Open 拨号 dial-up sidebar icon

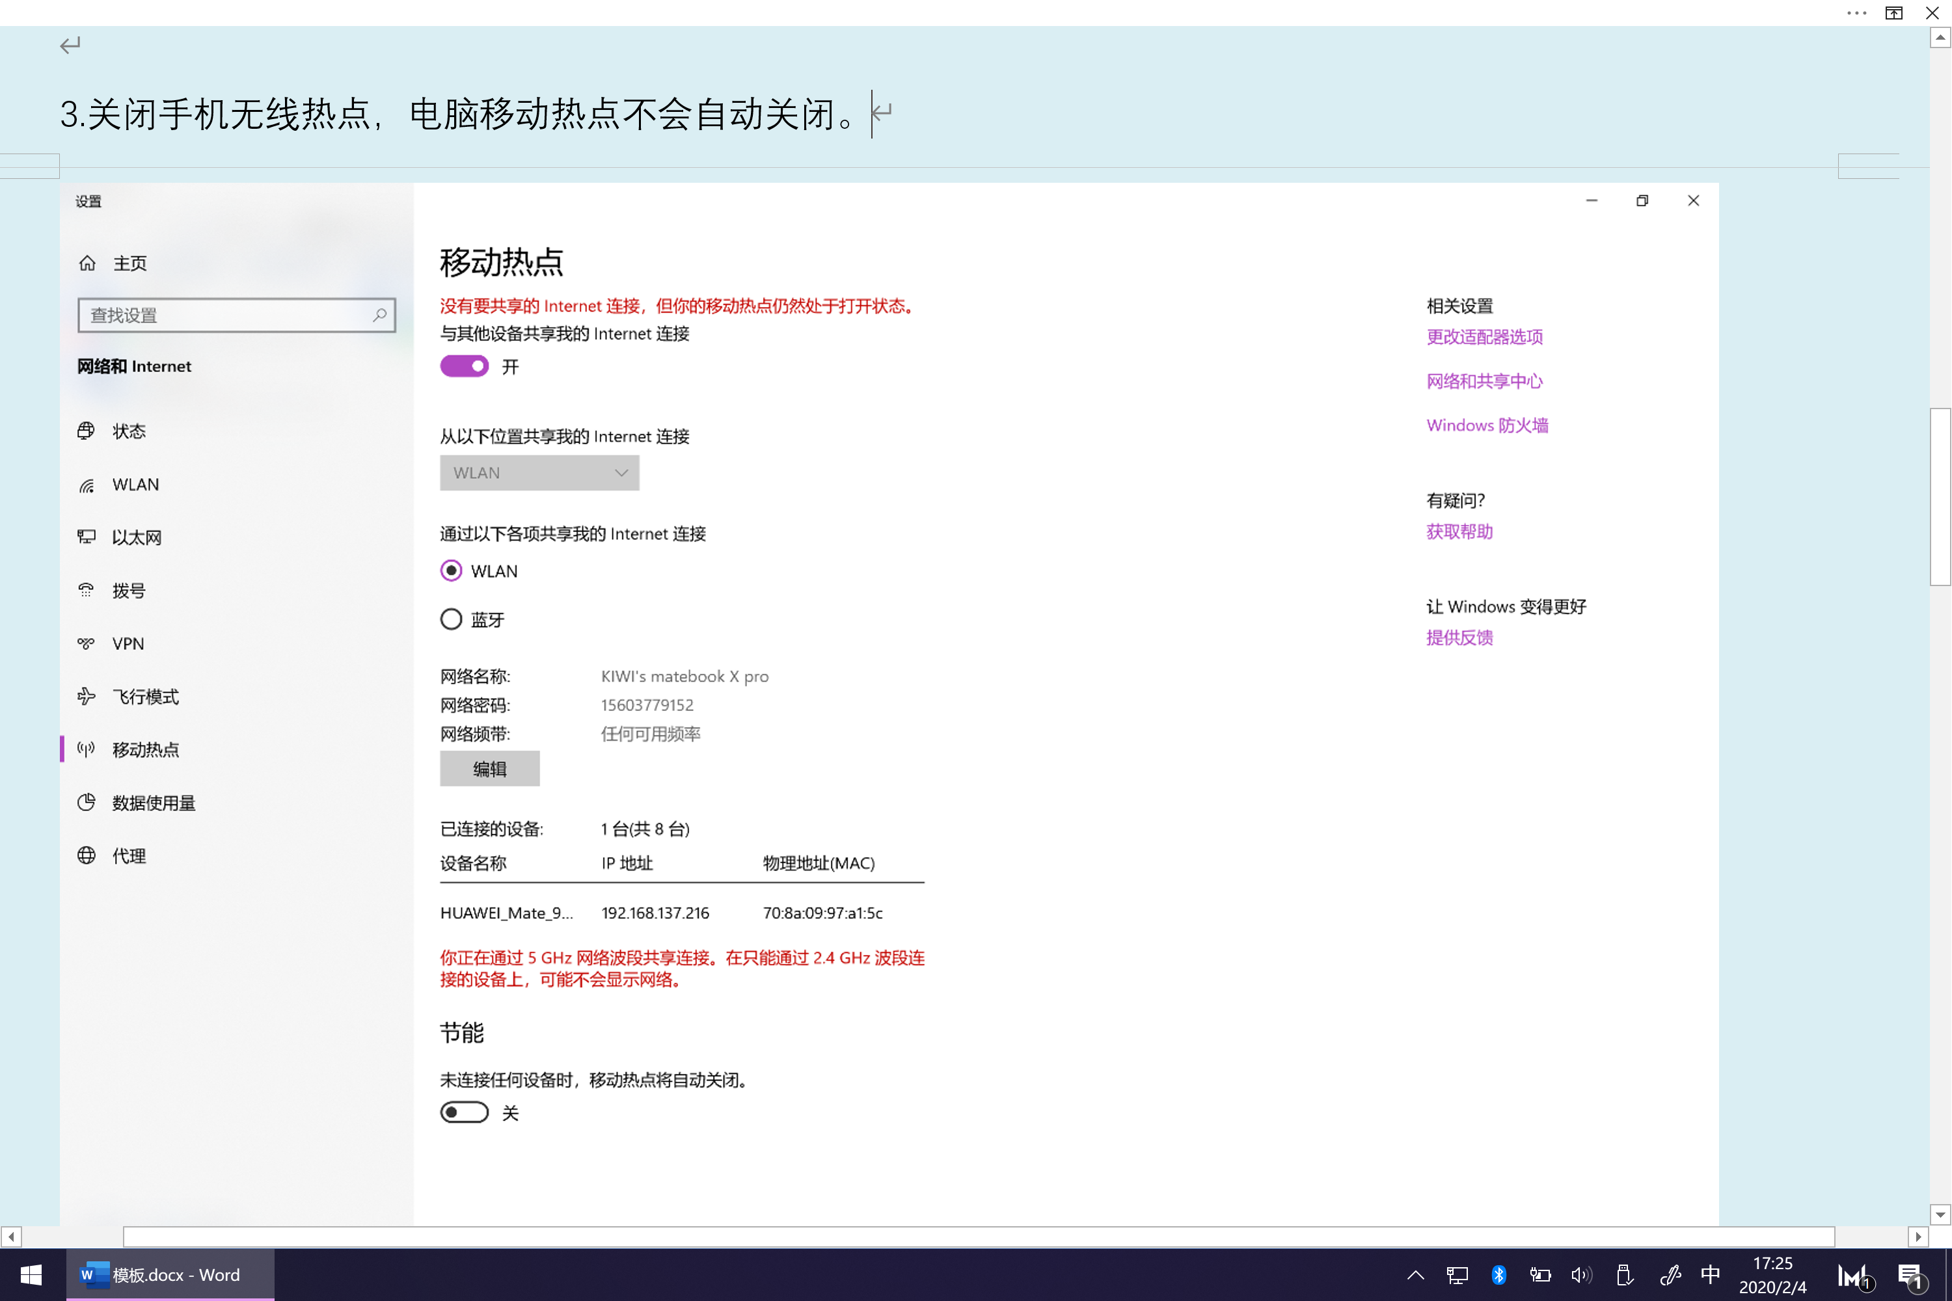pos(87,590)
